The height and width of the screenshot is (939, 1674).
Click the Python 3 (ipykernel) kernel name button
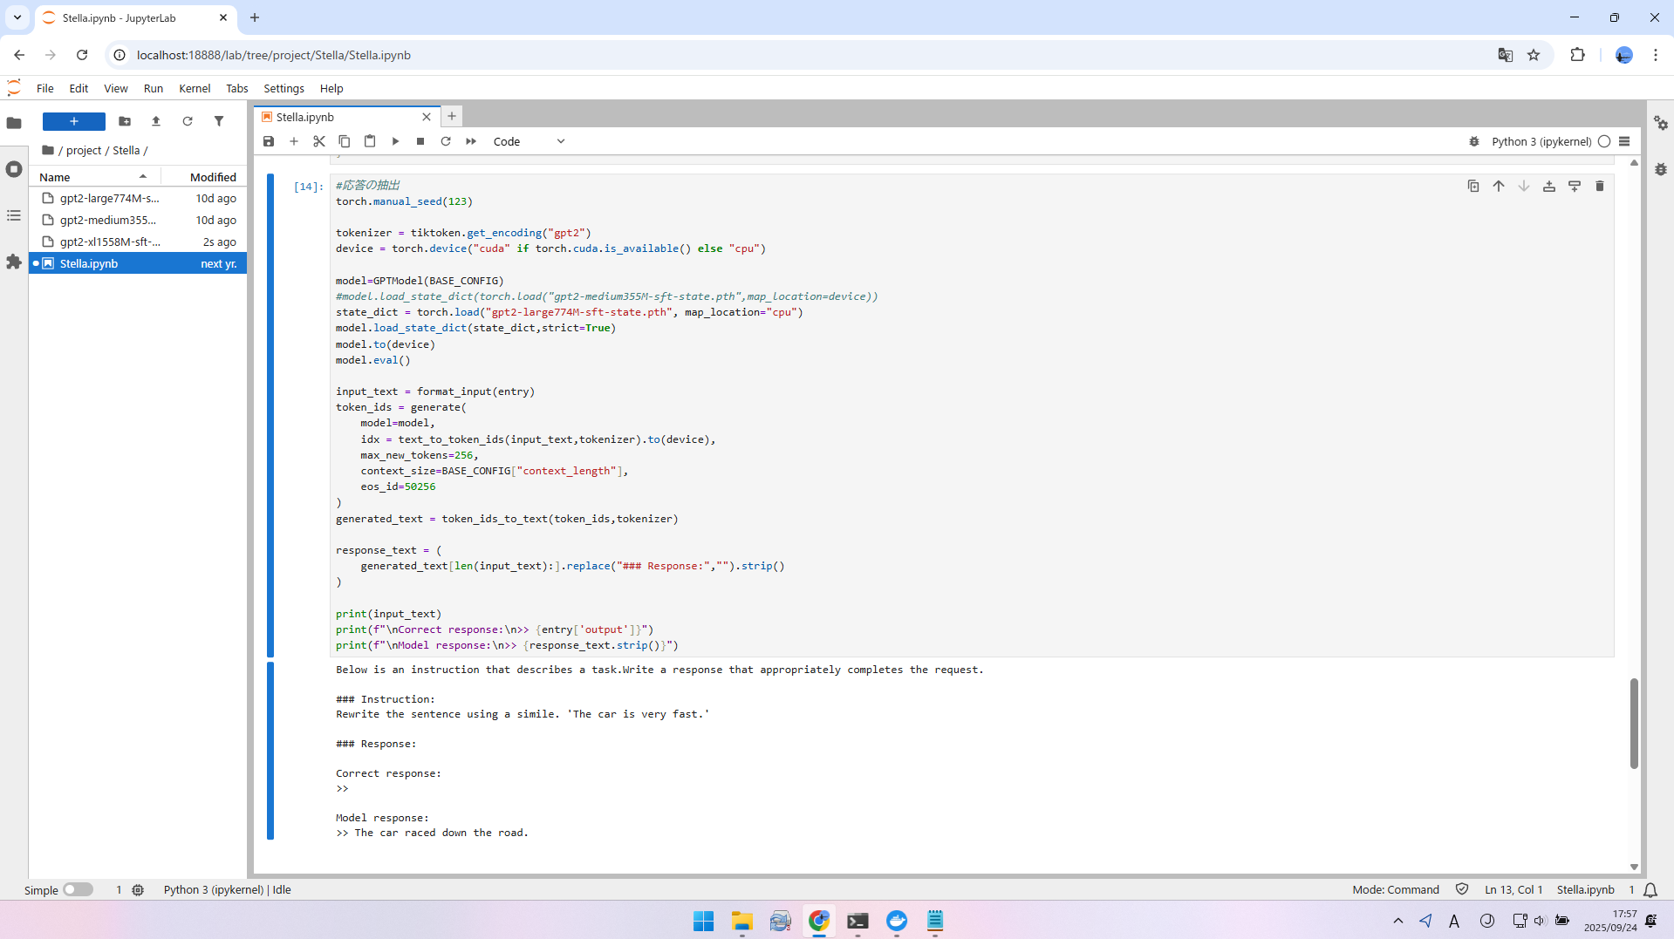[1541, 141]
